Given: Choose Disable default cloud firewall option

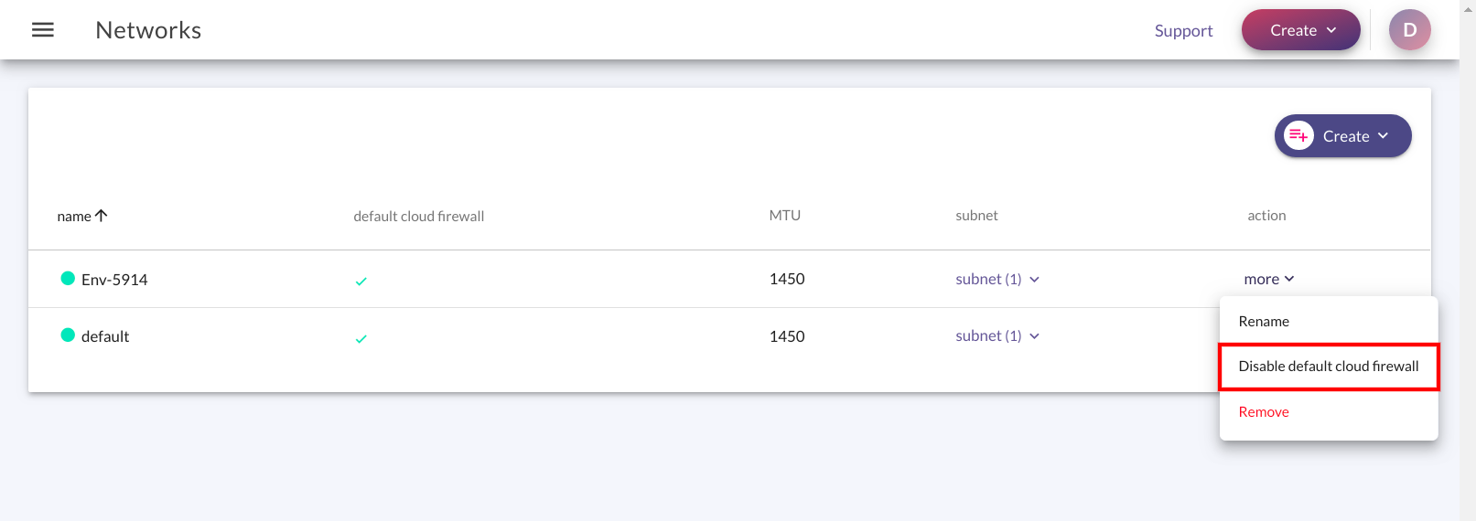Looking at the screenshot, I should click(x=1329, y=367).
